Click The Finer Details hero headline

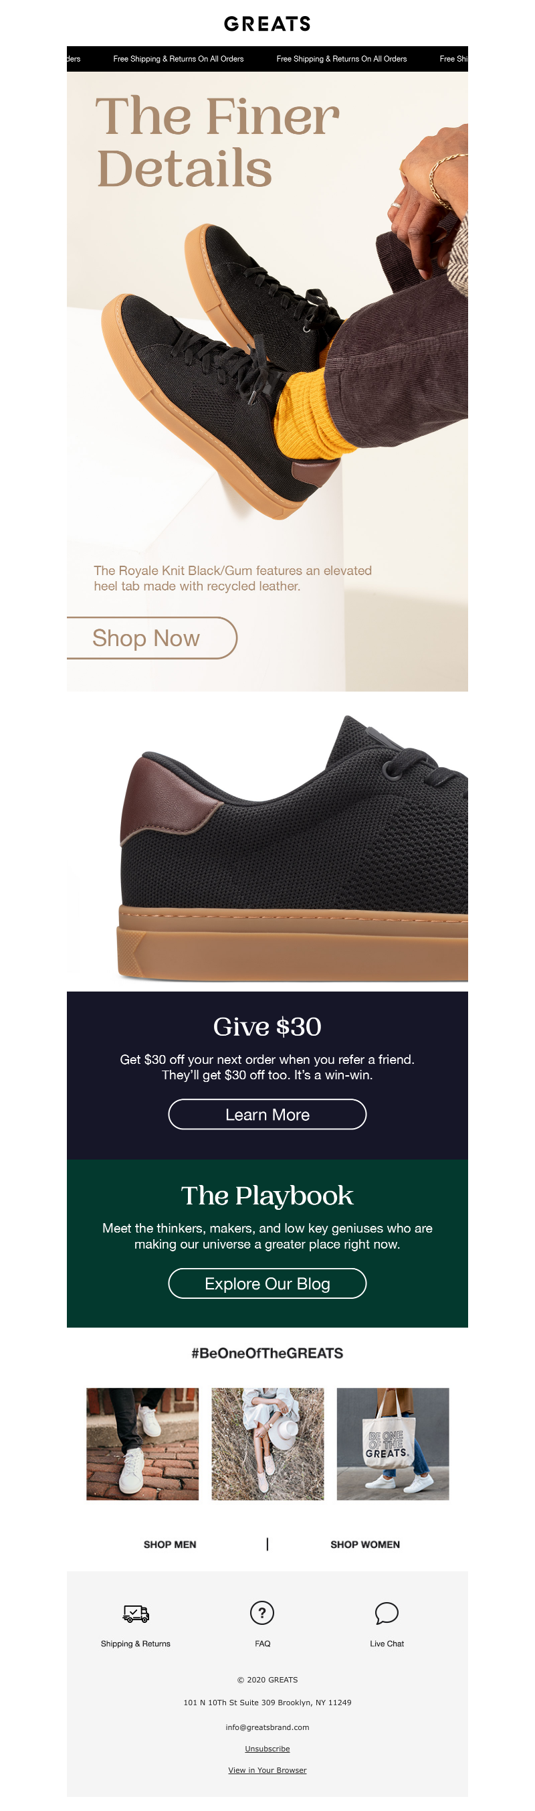[217, 142]
